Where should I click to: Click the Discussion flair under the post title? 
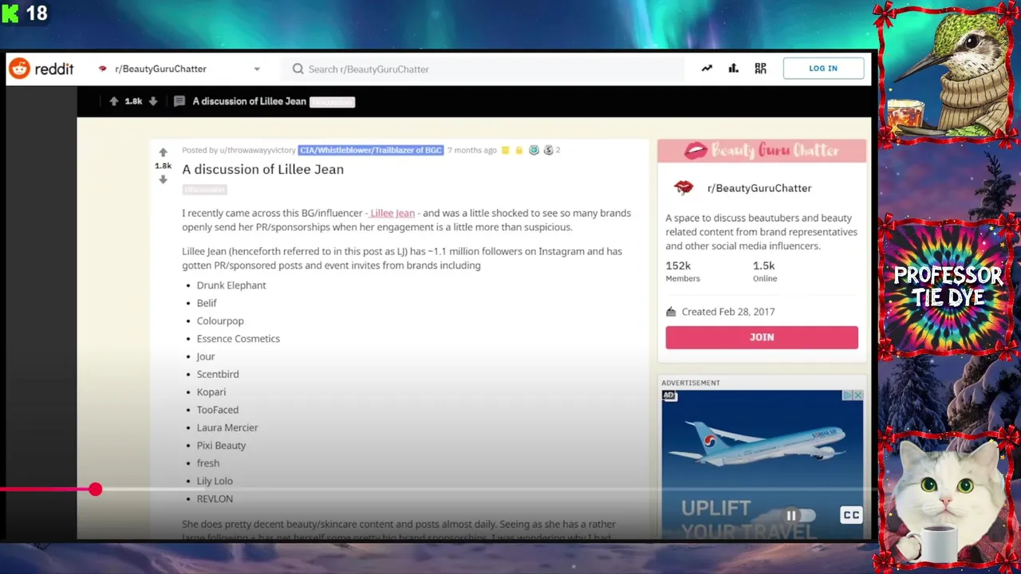tap(204, 190)
